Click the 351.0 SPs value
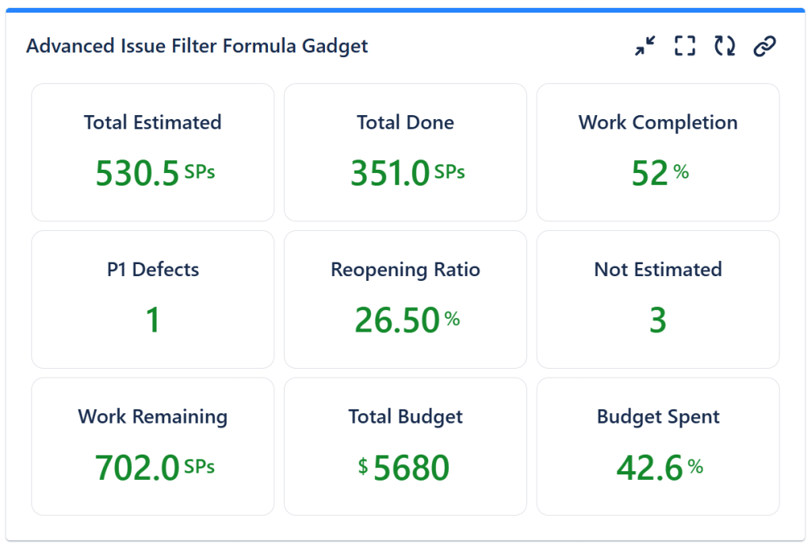 407,174
